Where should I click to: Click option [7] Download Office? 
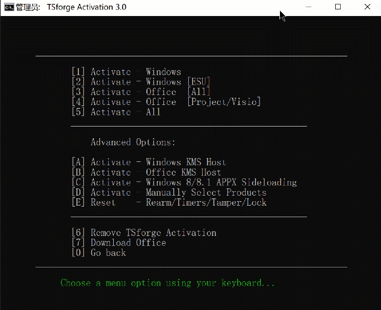pyautogui.click(x=119, y=243)
